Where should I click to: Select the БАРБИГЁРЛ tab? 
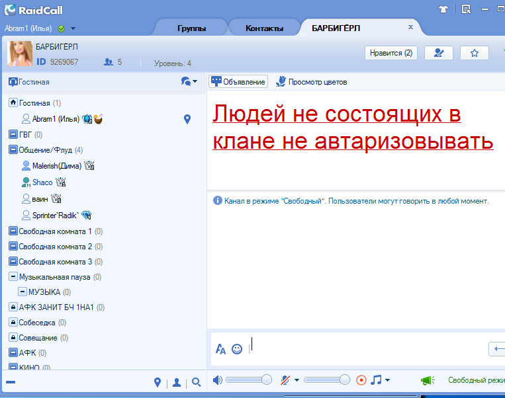pyautogui.click(x=336, y=28)
